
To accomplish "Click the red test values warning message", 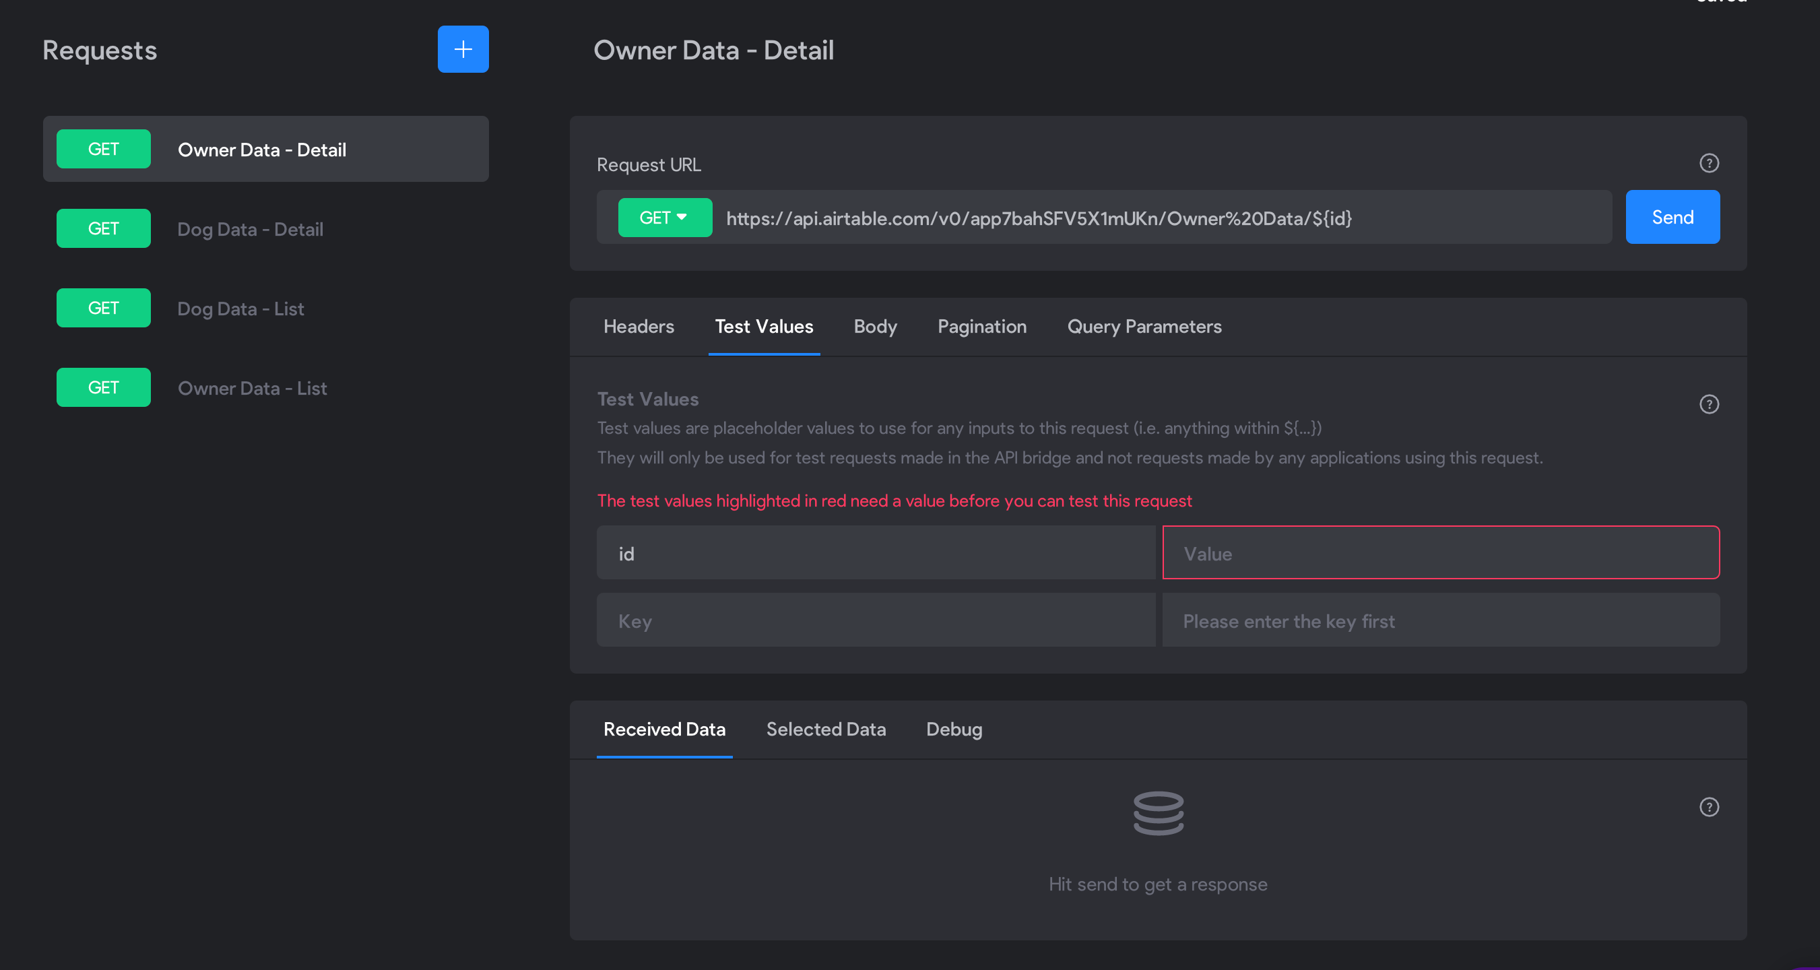I will 895,501.
